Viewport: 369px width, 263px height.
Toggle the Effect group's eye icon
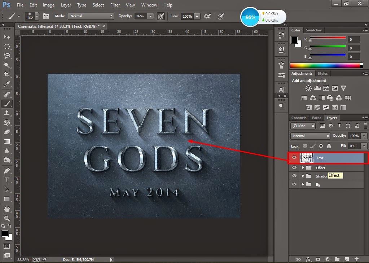(x=294, y=167)
